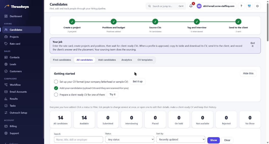
Task: Switch to the Find candidates tab
Action: click(x=62, y=60)
